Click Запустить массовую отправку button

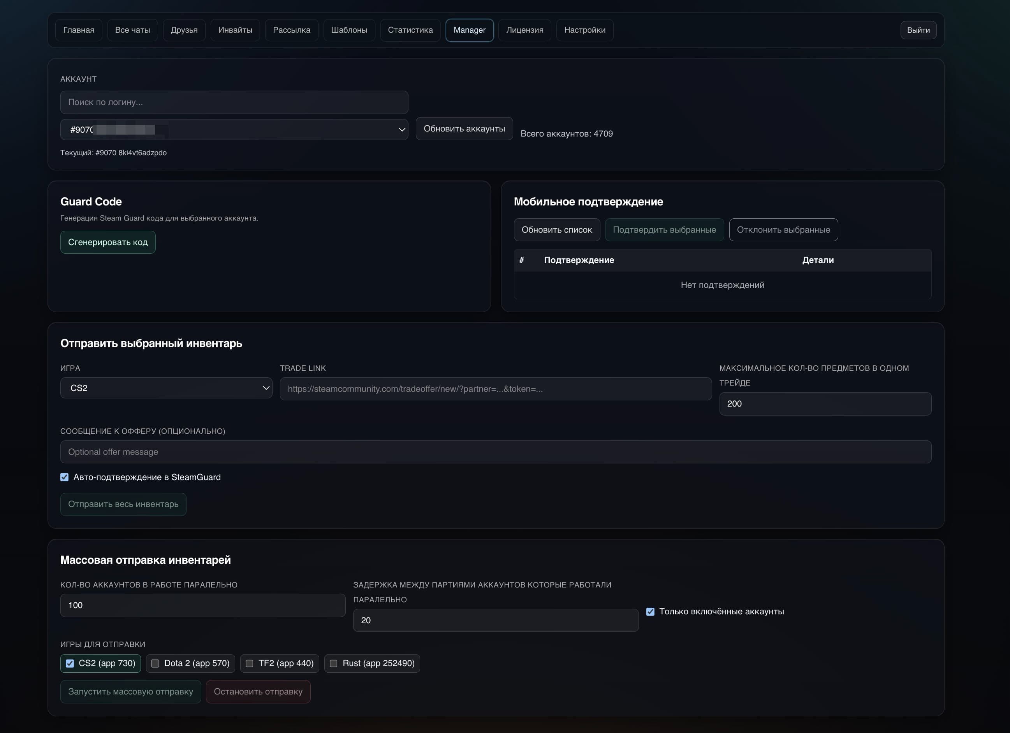coord(130,692)
